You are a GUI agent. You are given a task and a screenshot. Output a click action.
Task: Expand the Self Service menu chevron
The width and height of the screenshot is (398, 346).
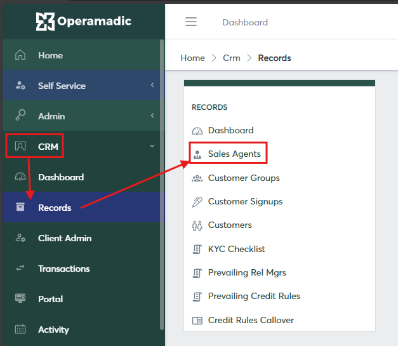point(152,85)
